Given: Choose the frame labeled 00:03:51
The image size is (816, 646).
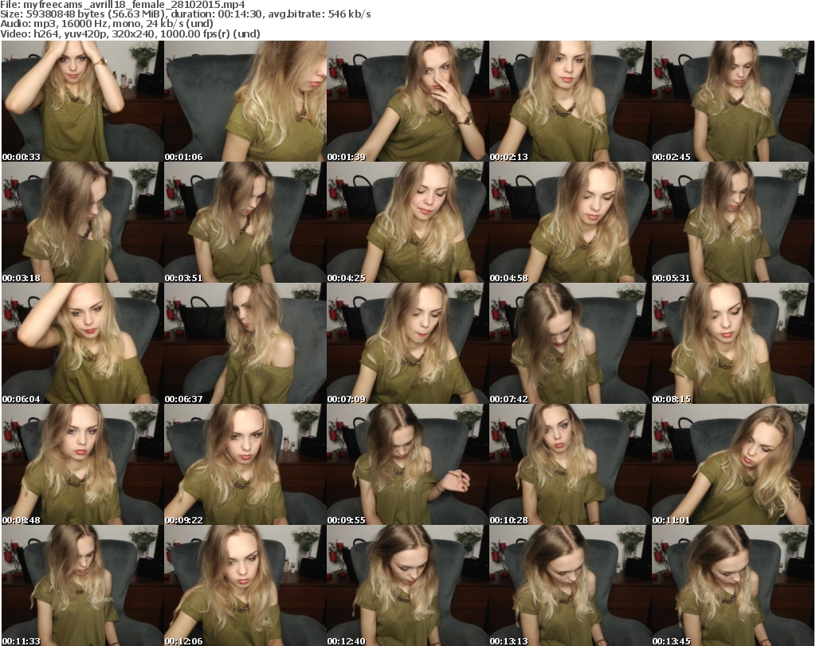Looking at the screenshot, I should point(245,222).
